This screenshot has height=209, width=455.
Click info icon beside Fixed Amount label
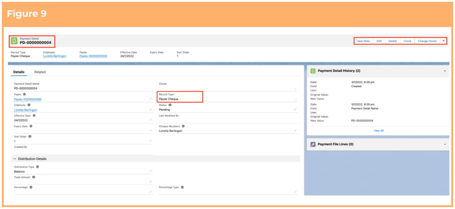(x=34, y=177)
